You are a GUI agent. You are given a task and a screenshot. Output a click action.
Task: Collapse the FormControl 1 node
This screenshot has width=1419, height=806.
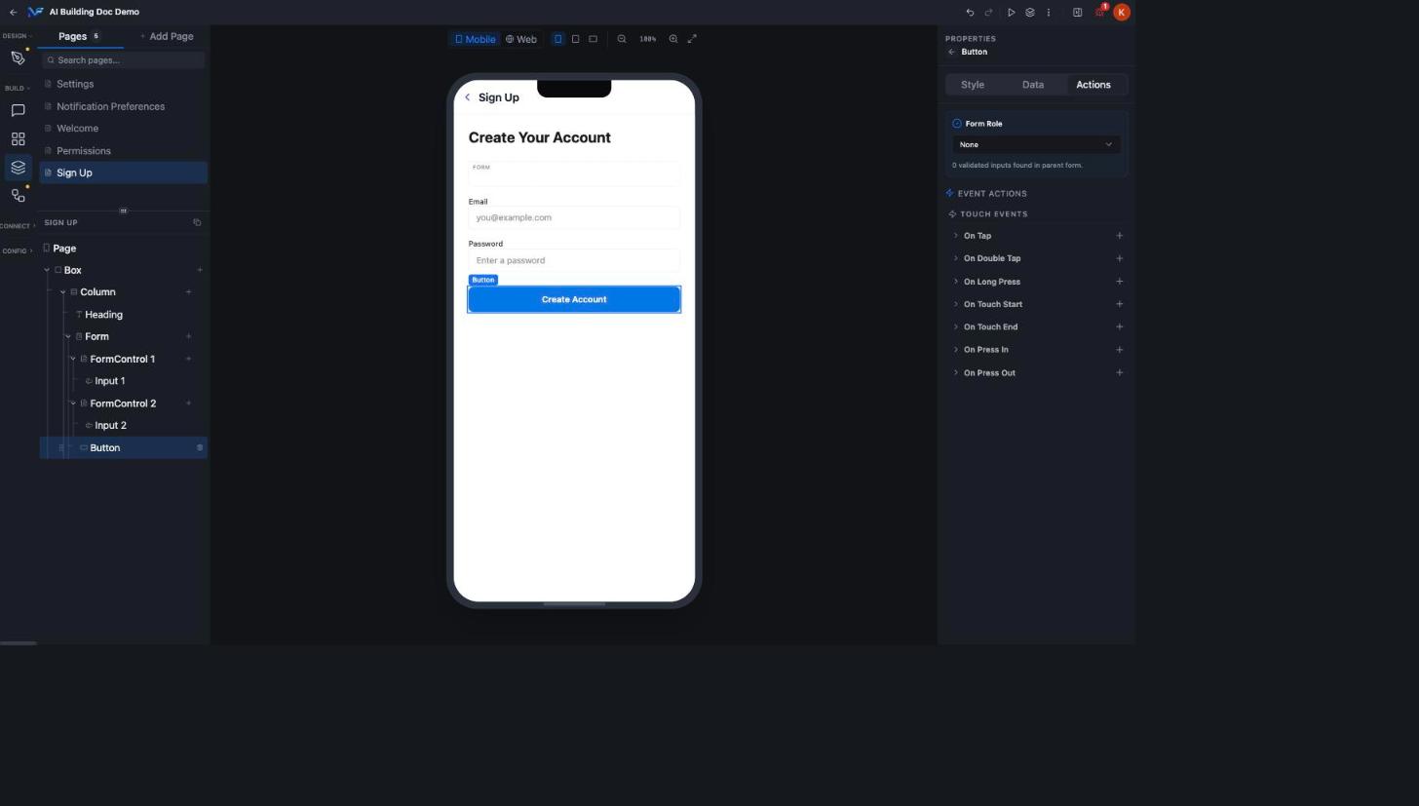tap(73, 359)
